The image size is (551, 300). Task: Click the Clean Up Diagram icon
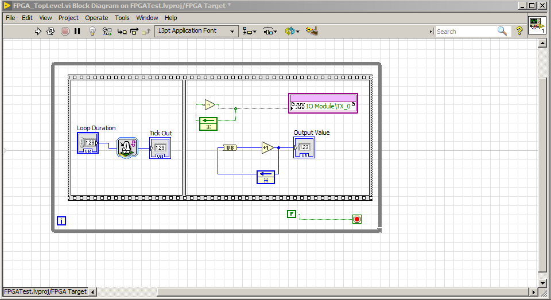pyautogui.click(x=312, y=31)
